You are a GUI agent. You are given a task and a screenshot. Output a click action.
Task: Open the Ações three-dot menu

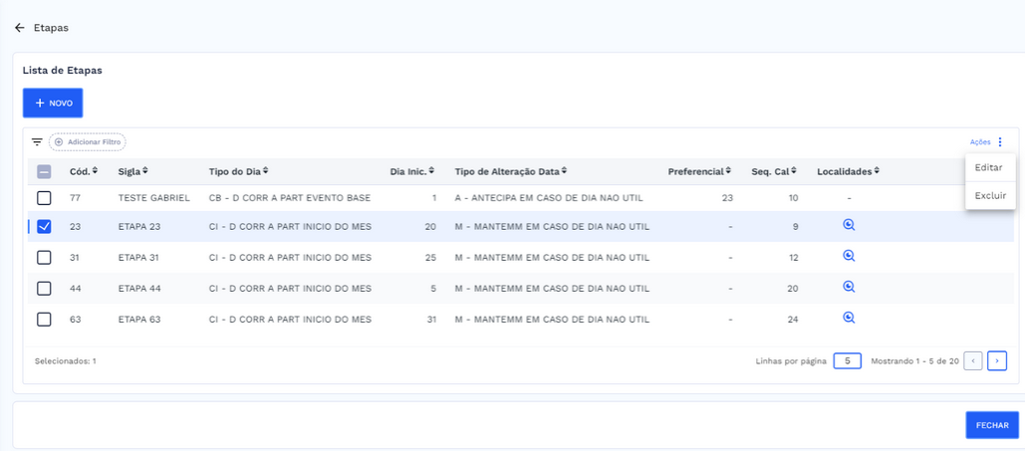coord(1000,142)
